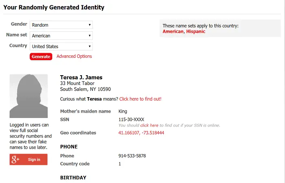Select the American name set link
Screen dimensions: 285x183
click(173, 31)
